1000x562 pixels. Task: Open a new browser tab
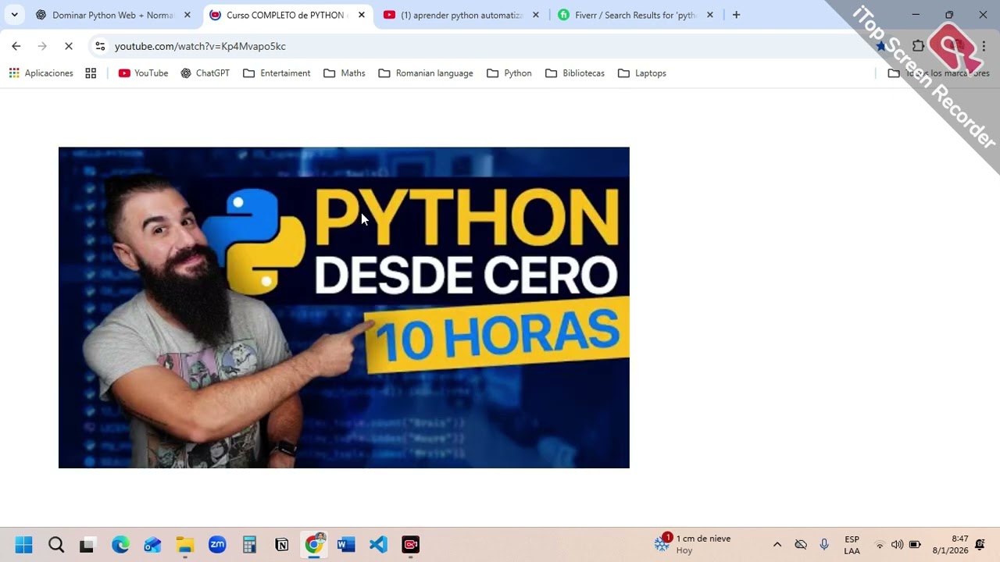[736, 15]
